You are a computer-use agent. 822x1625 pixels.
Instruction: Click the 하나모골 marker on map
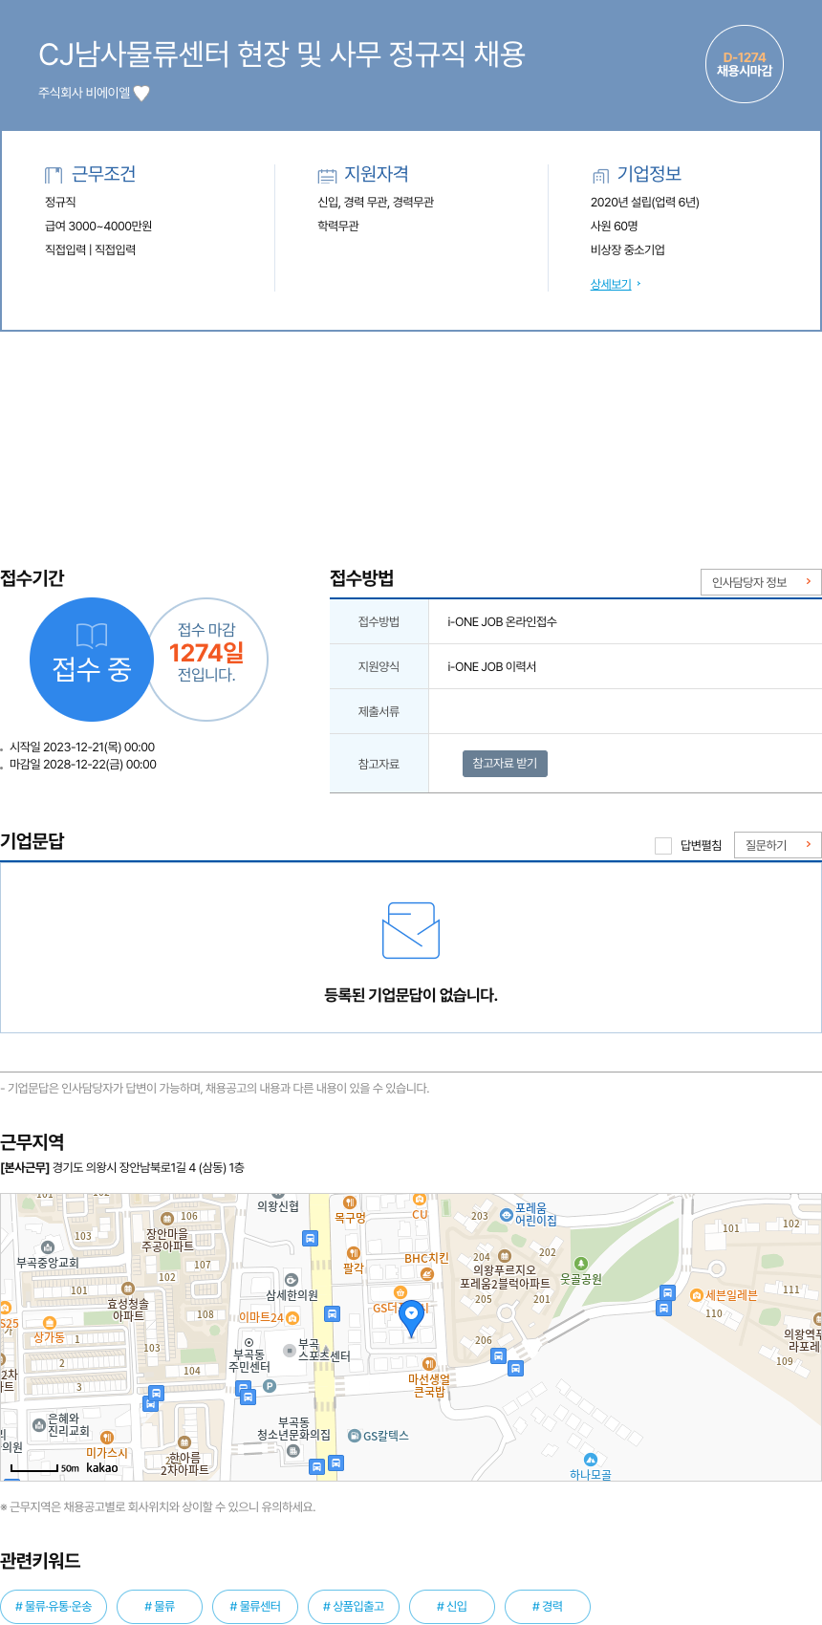click(x=591, y=1460)
